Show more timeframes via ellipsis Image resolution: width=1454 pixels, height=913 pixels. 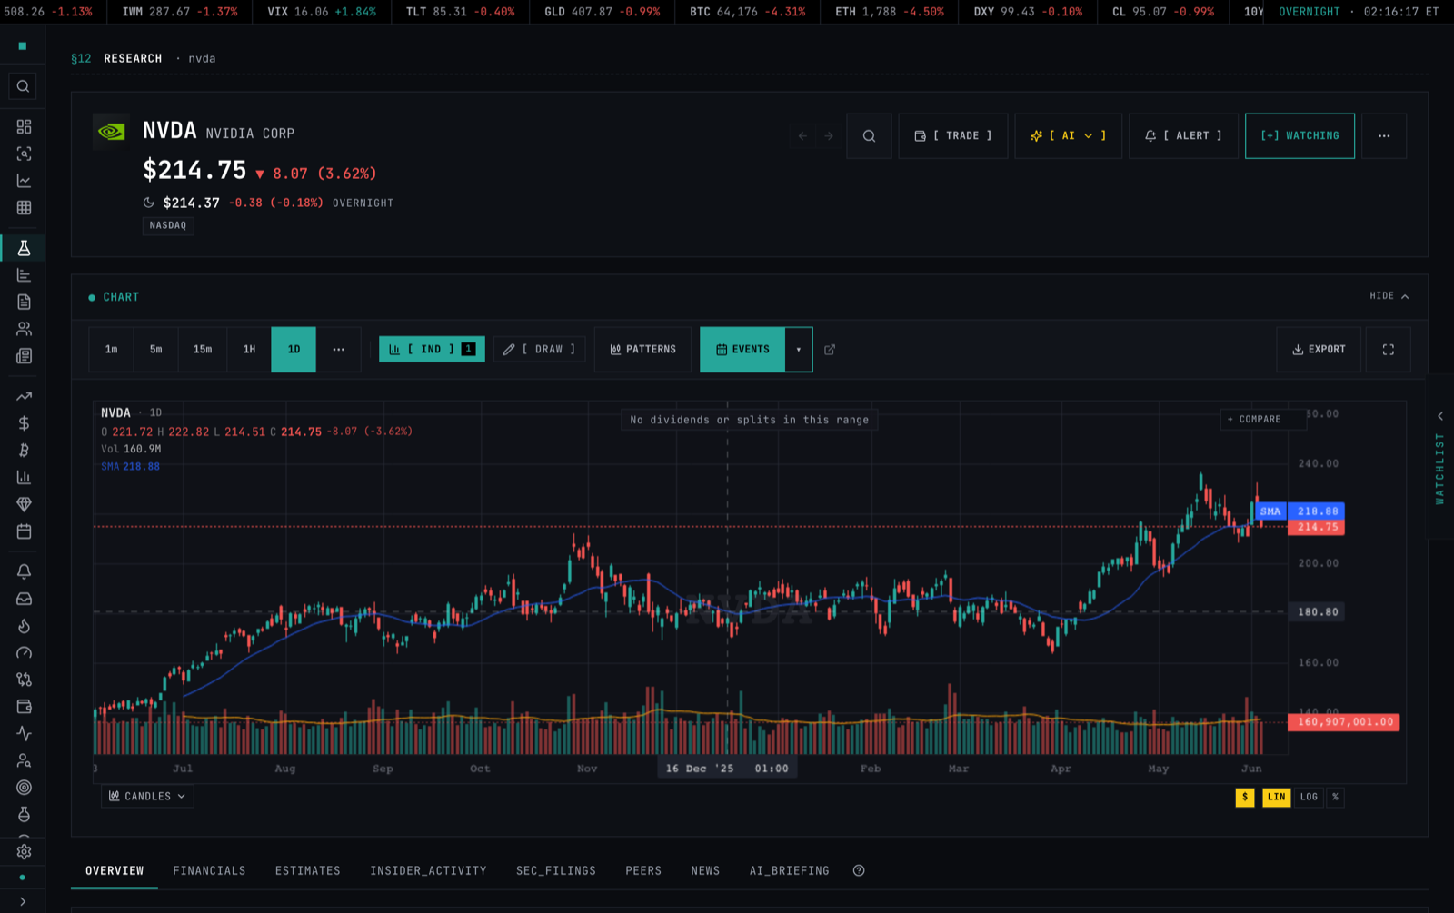point(338,350)
